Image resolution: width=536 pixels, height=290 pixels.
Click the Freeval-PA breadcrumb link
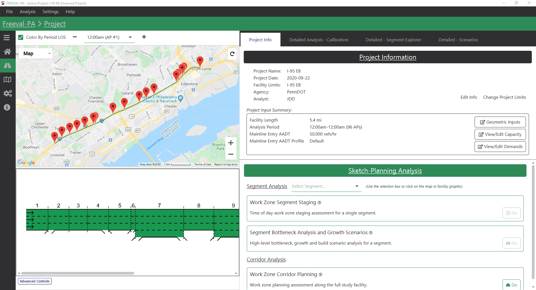coord(19,24)
